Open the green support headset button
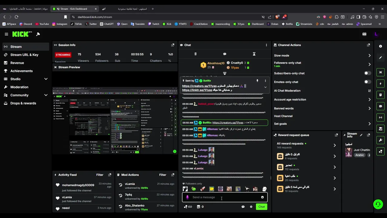This screenshot has width=387, height=218. click(378, 204)
